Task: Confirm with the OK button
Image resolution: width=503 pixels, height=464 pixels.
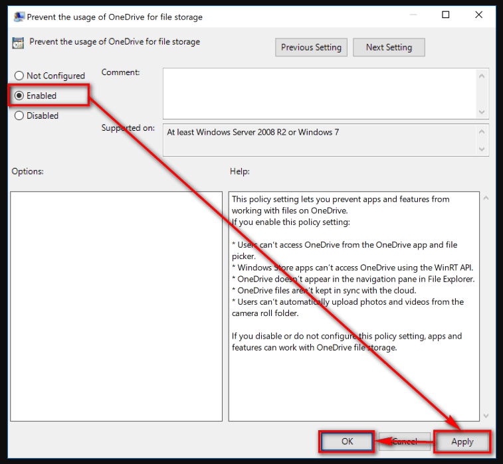Action: [x=347, y=441]
